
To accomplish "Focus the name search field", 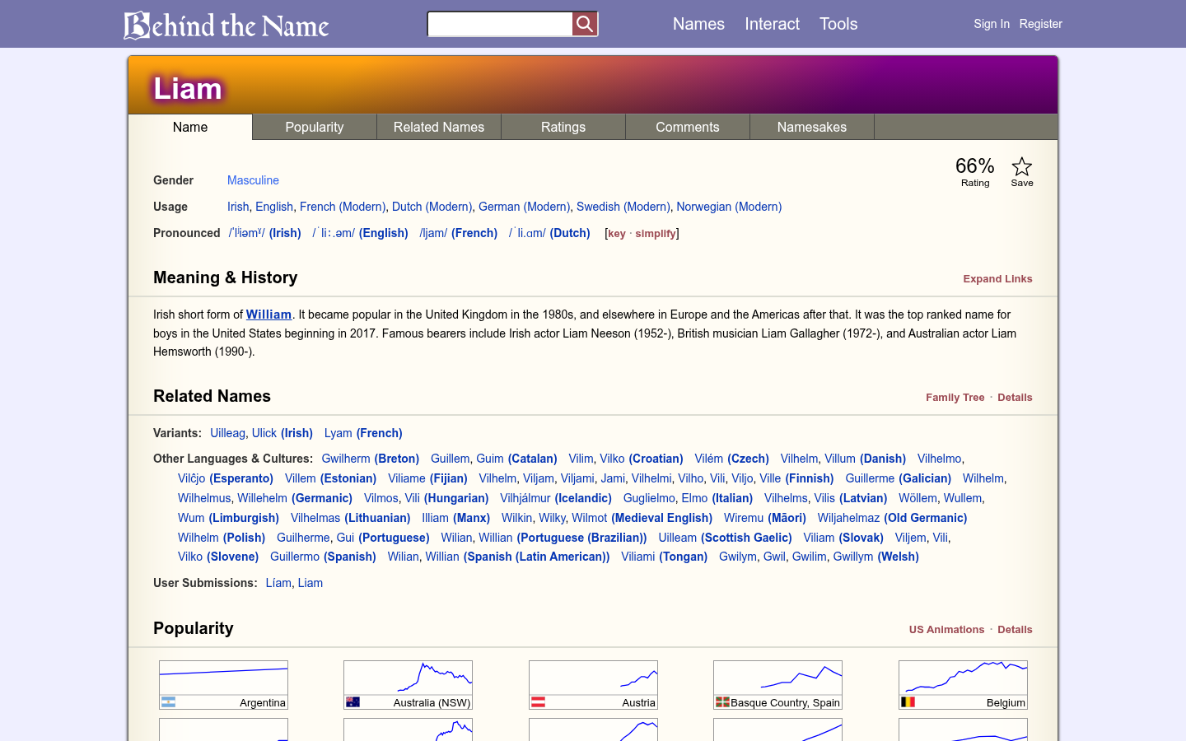I will tap(500, 24).
